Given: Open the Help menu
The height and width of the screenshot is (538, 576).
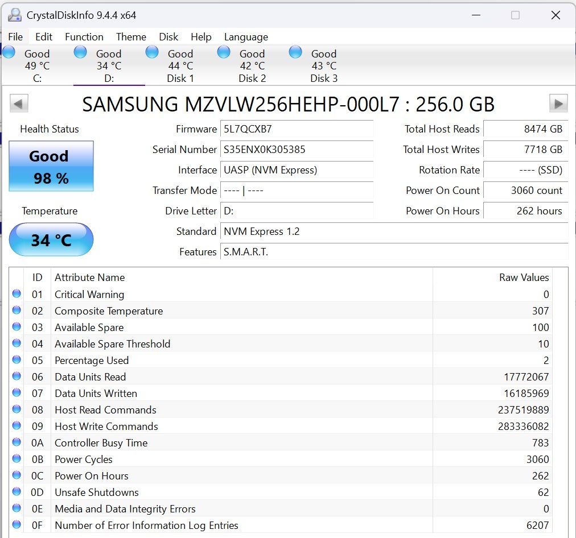Looking at the screenshot, I should (201, 37).
